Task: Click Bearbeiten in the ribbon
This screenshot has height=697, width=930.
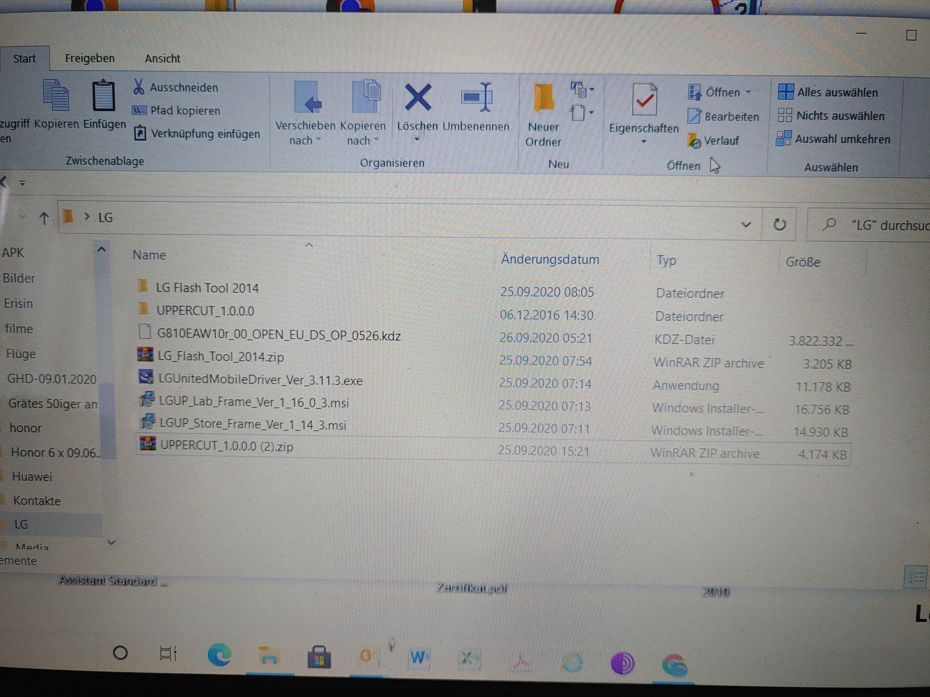Action: pos(723,116)
